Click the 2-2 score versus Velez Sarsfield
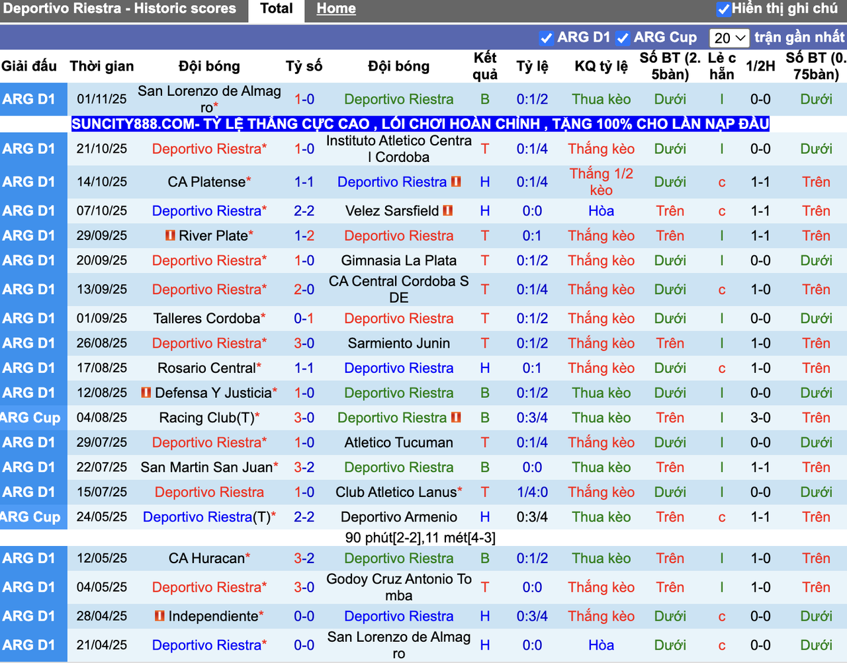847x663 pixels. (304, 211)
